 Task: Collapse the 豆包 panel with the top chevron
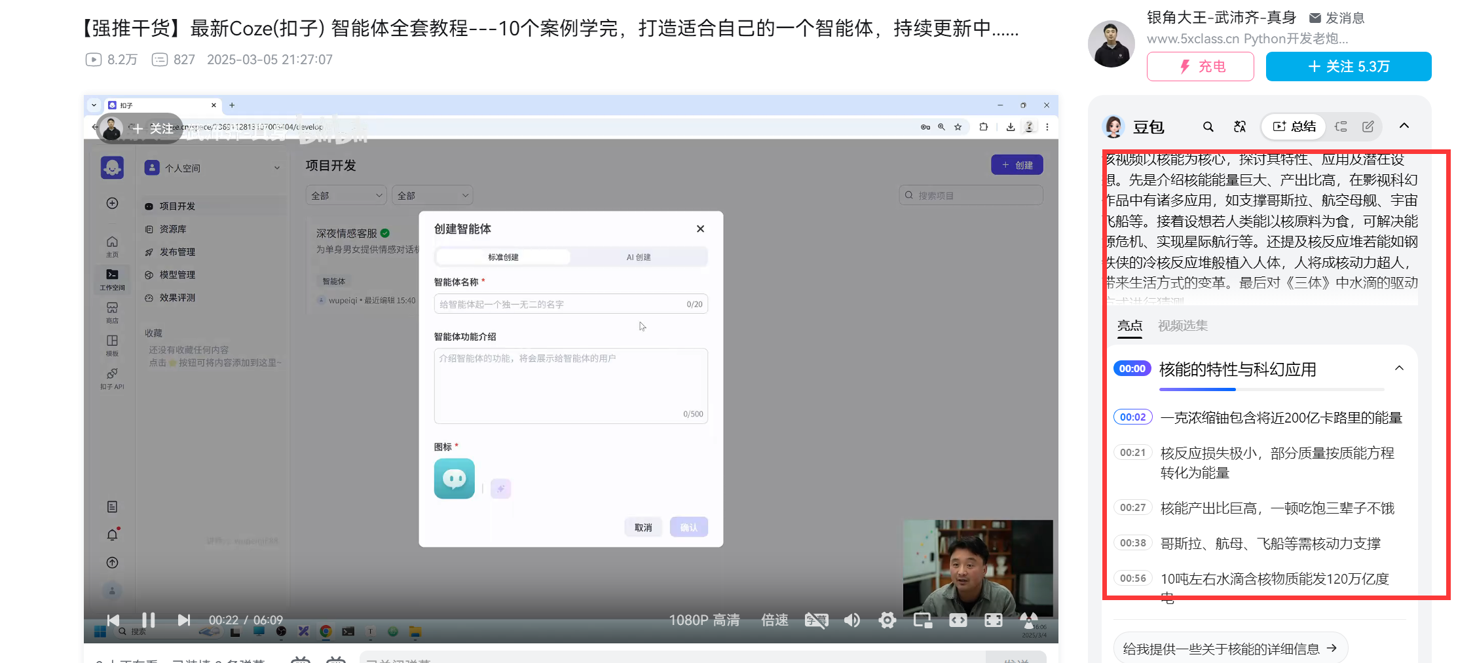1404,126
